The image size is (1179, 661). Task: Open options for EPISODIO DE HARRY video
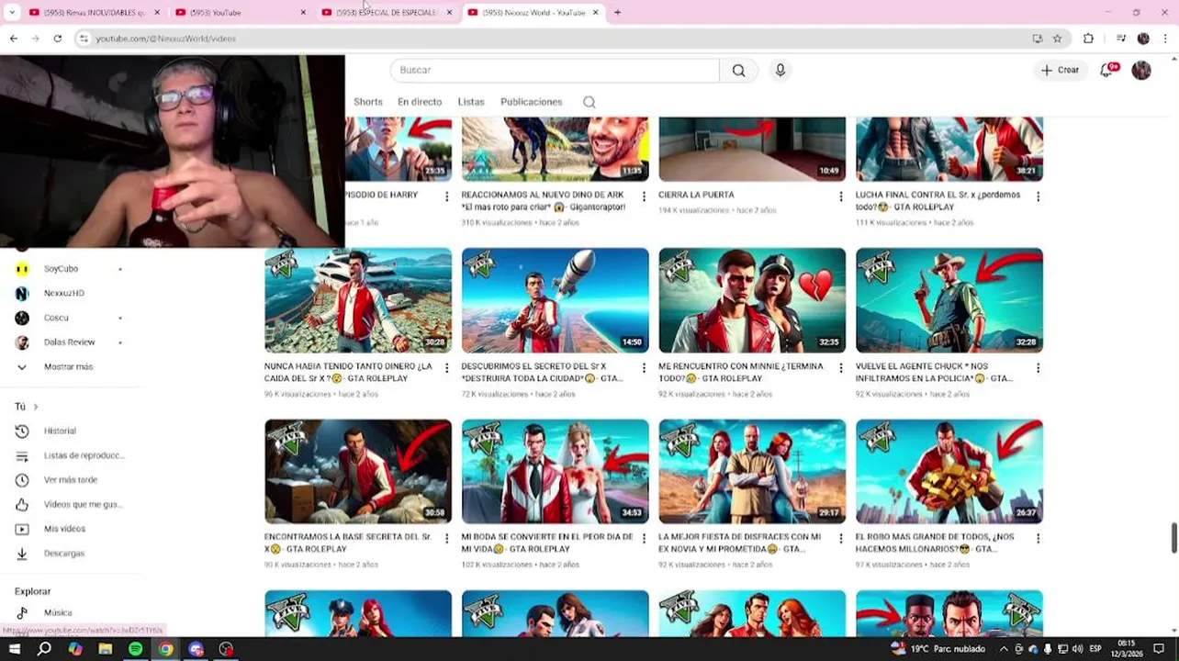pyautogui.click(x=446, y=196)
